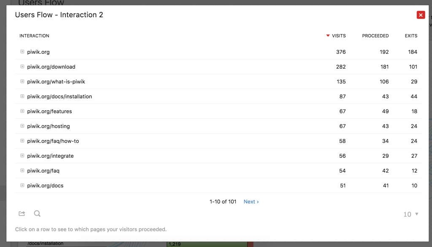432x247 pixels.
Task: Open the table search magnifier
Action: pos(37,214)
